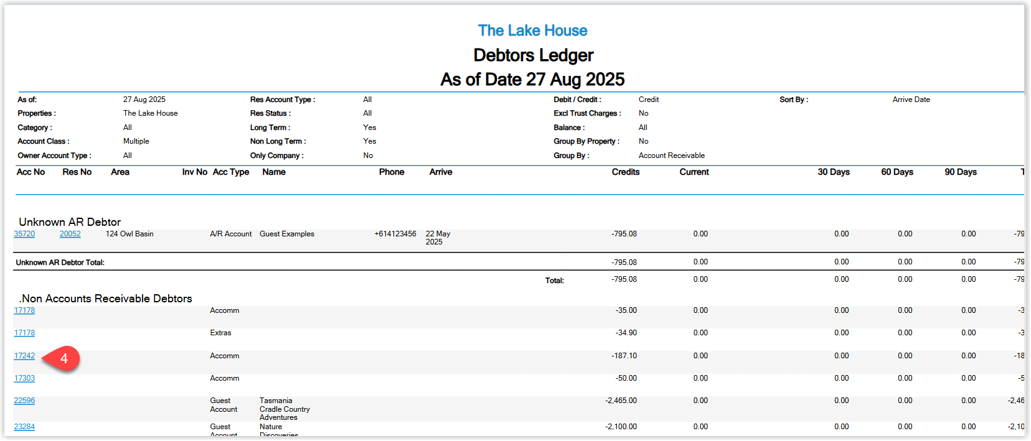Viewport: 1031px width, 441px height.
Task: Click the -34.90 credits value
Action: click(626, 333)
